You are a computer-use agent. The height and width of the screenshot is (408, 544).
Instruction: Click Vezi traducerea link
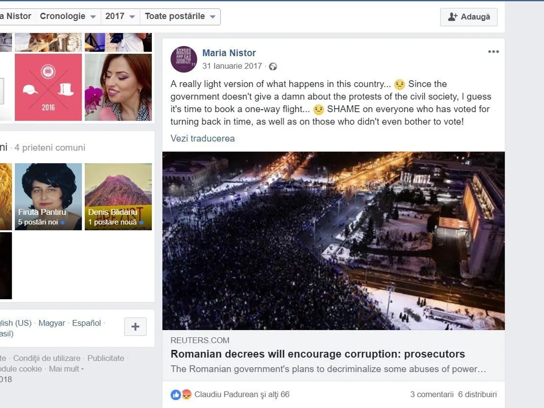tap(203, 138)
